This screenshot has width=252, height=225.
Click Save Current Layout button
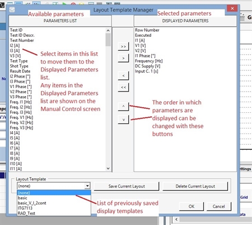click(127, 186)
